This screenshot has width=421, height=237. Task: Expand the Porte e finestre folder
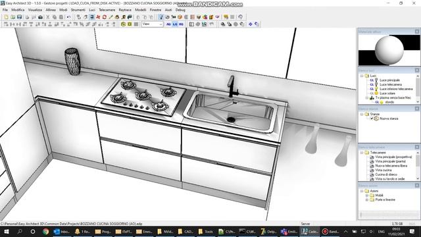pyautogui.click(x=367, y=199)
